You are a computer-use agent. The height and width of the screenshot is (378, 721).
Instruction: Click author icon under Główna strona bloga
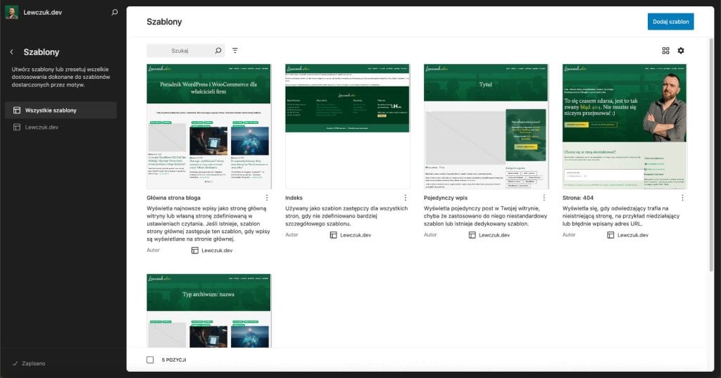pos(195,251)
